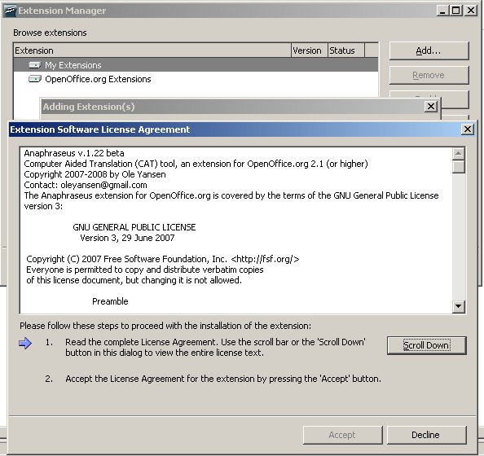Click the OpenOffice.org Extensions drive icon
Image resolution: width=484 pixels, height=456 pixels.
point(34,79)
